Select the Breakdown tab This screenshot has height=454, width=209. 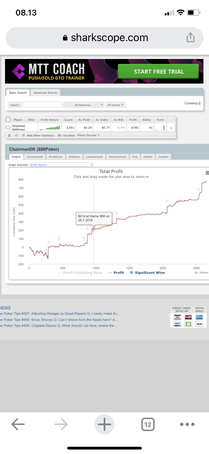coord(56,157)
